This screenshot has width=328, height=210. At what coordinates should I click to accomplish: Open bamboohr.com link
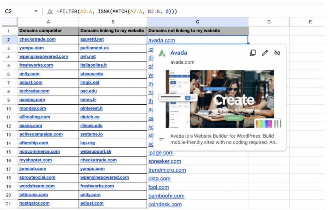(x=166, y=196)
